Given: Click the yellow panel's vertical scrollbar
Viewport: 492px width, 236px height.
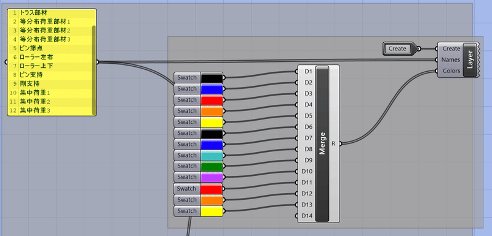Looking at the screenshot, I should [x=93, y=70].
